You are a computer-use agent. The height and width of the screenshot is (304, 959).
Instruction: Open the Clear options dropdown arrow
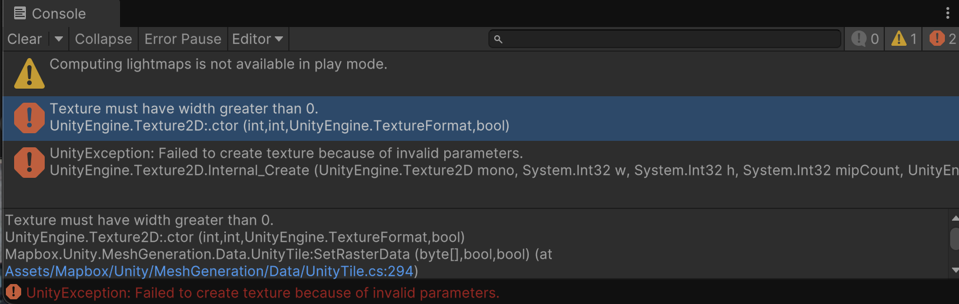59,39
